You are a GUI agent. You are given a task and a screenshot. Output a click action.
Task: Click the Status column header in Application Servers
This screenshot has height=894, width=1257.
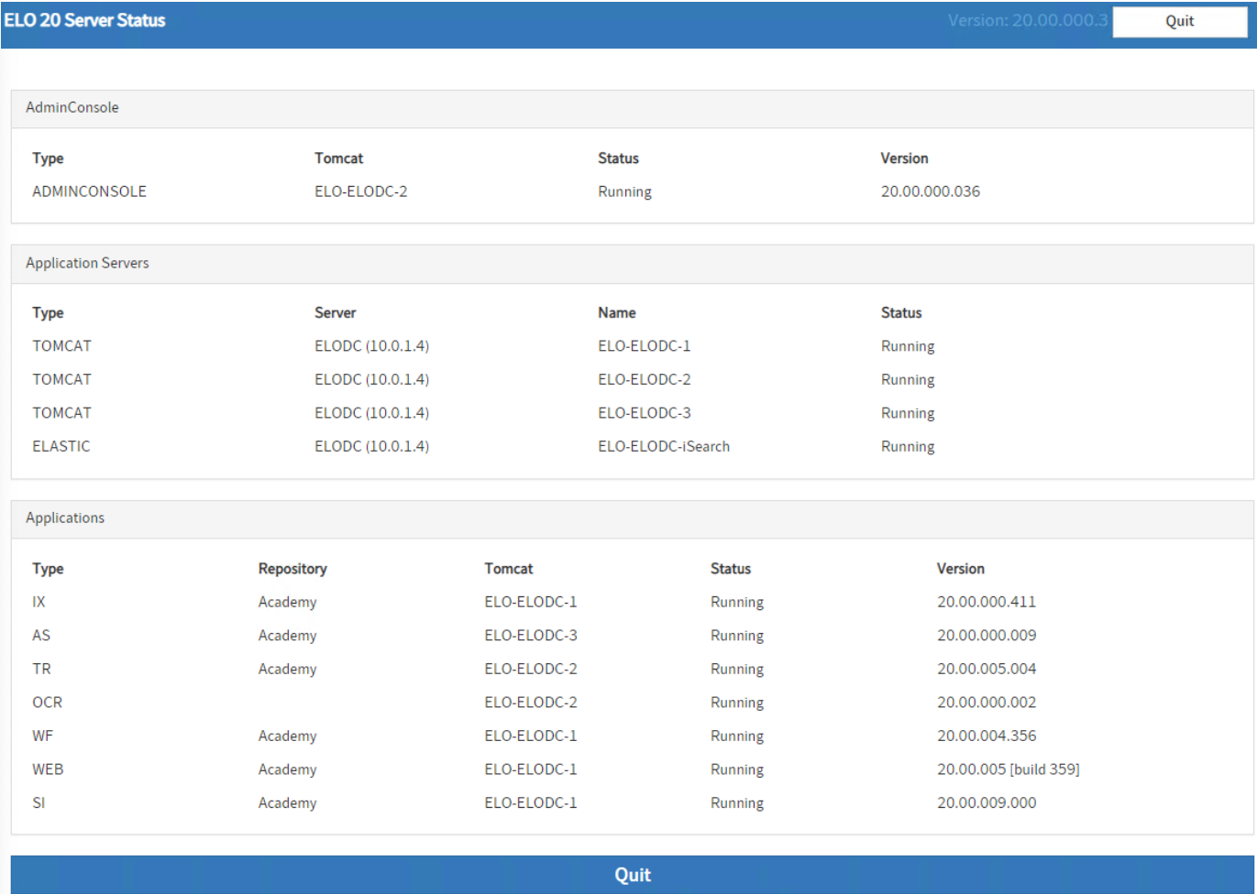click(900, 312)
